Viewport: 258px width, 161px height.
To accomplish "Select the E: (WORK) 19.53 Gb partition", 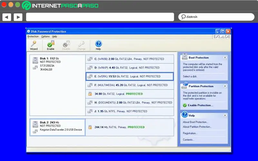I will (x=130, y=76).
